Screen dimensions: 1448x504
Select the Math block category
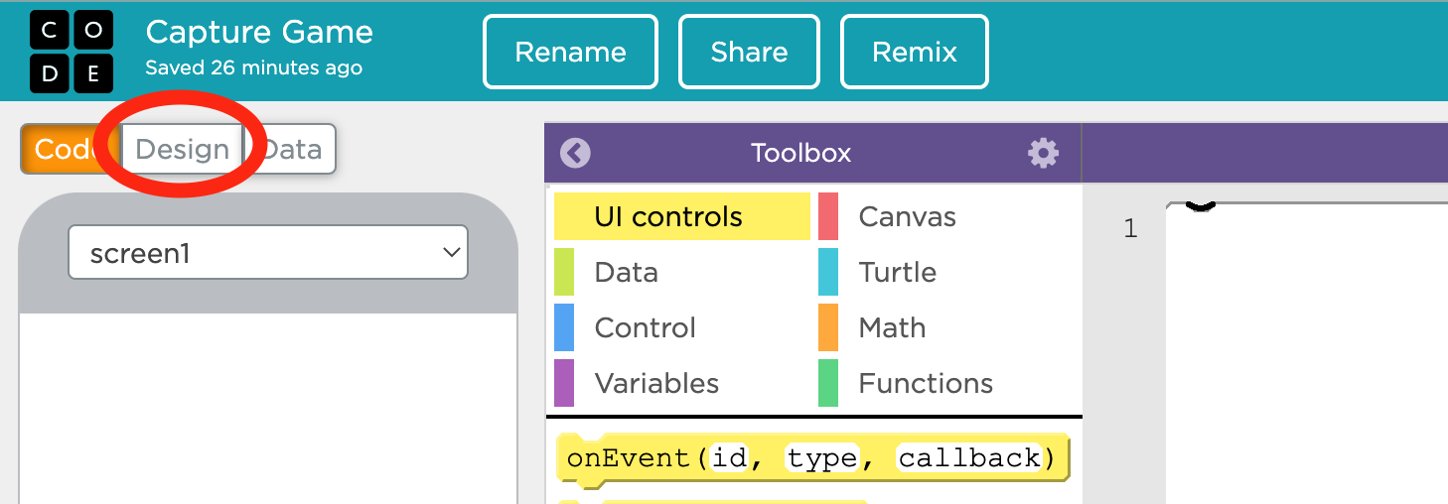tap(892, 328)
